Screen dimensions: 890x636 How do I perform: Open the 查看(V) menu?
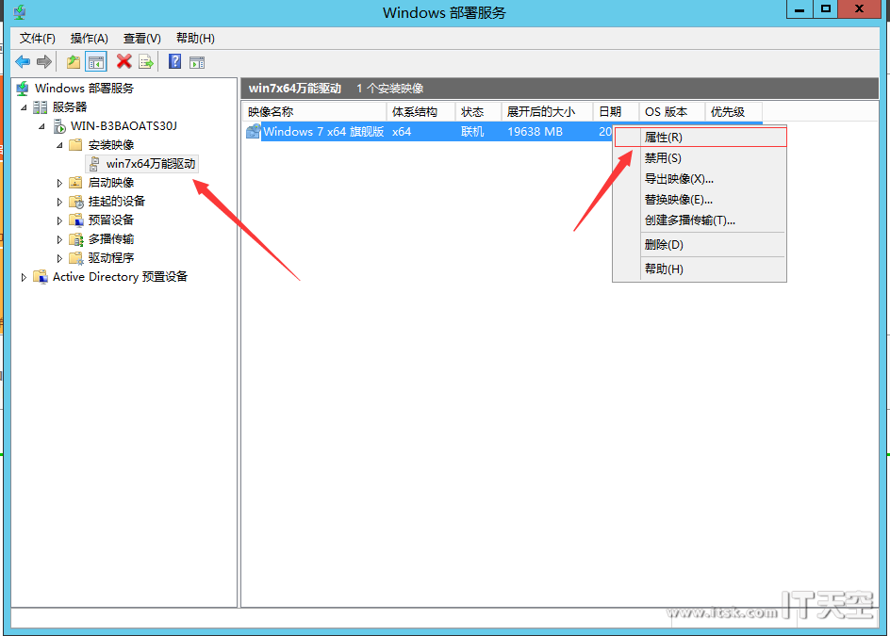[x=141, y=39]
